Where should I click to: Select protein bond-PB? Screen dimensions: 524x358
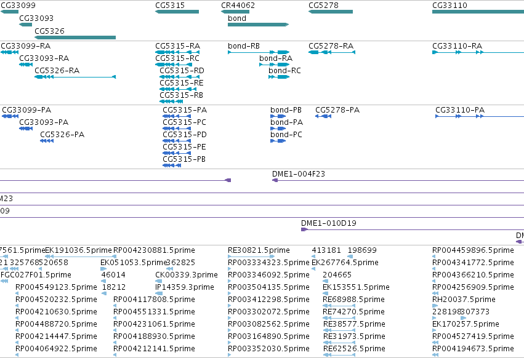point(278,116)
